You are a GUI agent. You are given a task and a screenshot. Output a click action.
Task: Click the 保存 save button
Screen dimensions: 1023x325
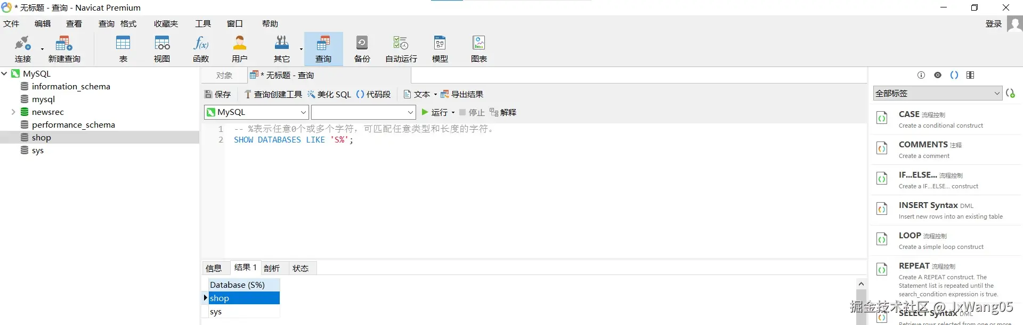[x=217, y=95]
